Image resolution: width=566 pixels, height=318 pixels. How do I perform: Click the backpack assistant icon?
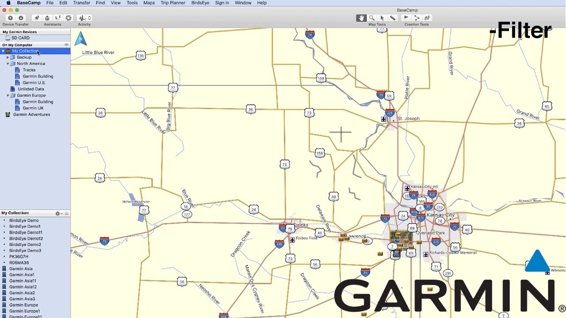coord(47,18)
